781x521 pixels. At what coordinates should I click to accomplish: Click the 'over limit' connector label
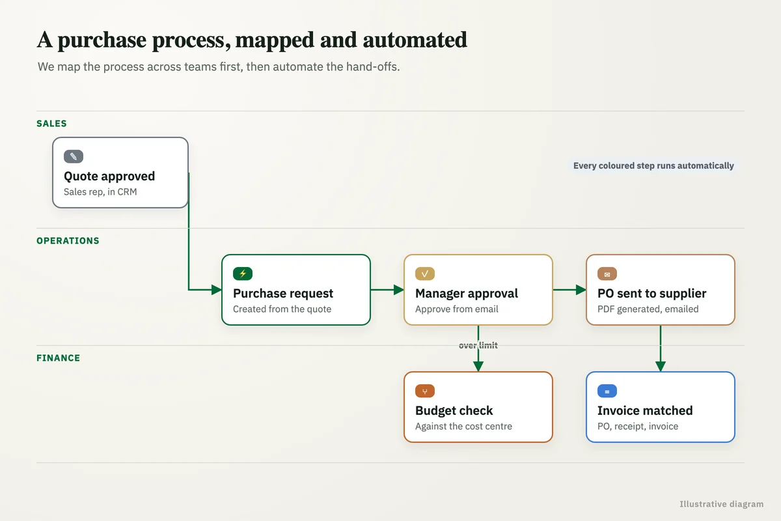[x=478, y=345]
